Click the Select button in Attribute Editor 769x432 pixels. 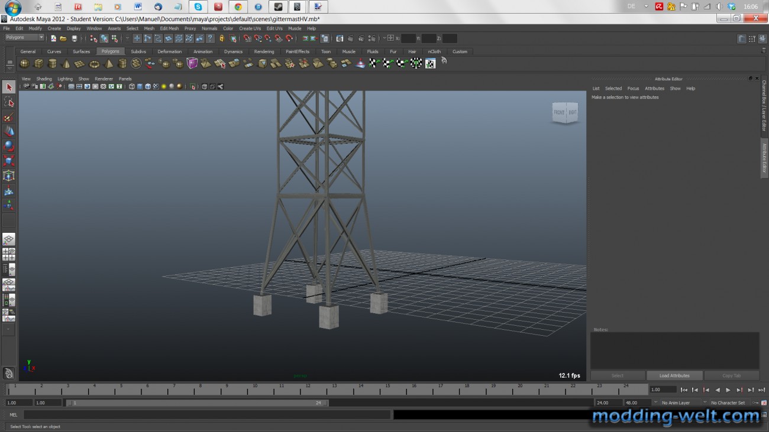(x=618, y=376)
